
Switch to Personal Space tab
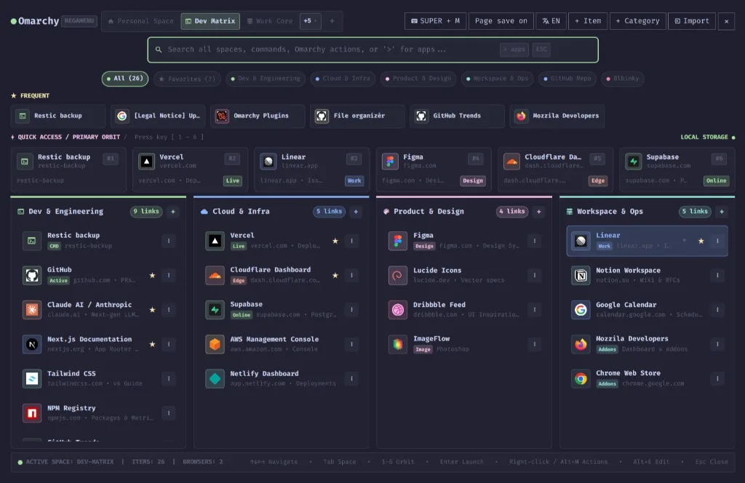pos(140,21)
